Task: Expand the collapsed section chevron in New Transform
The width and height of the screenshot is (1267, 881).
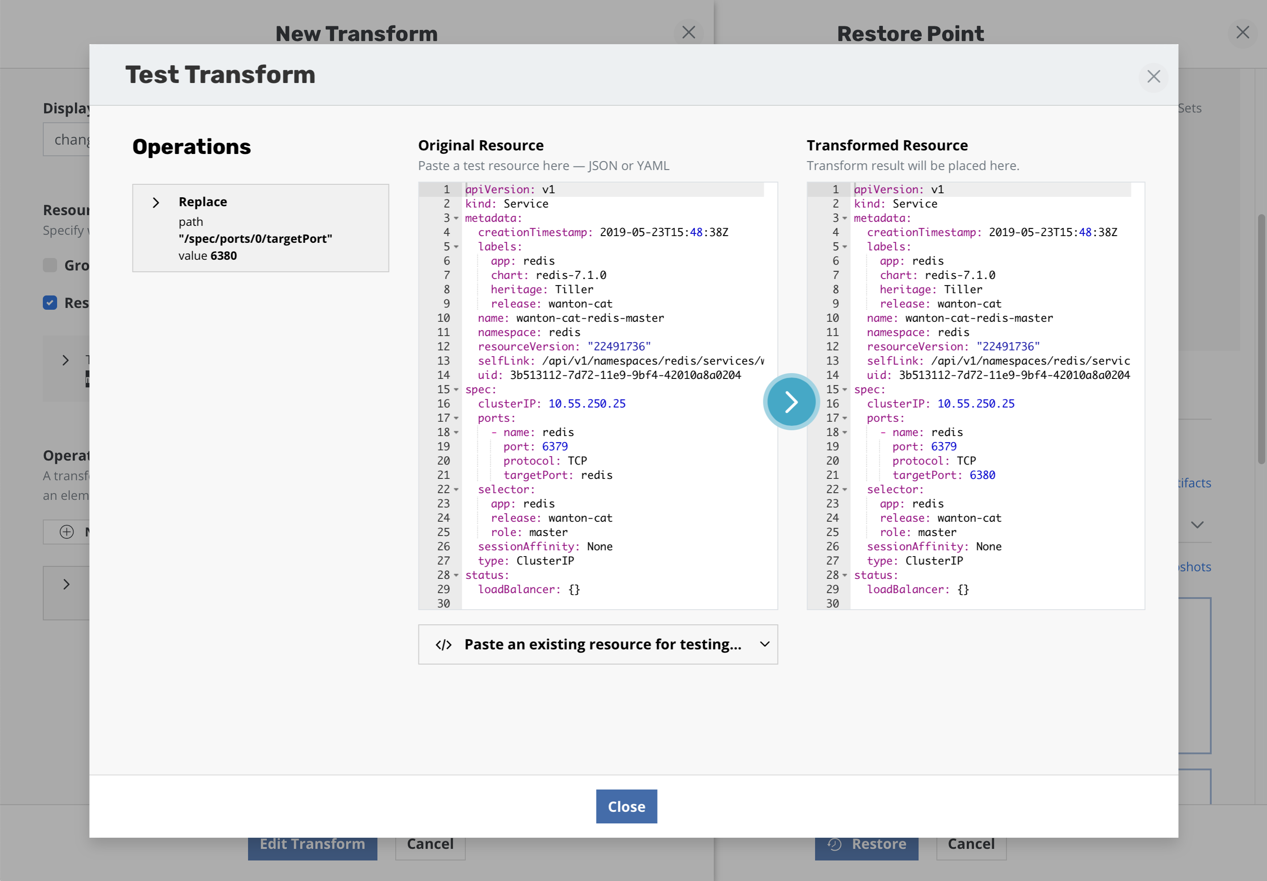Action: [66, 583]
